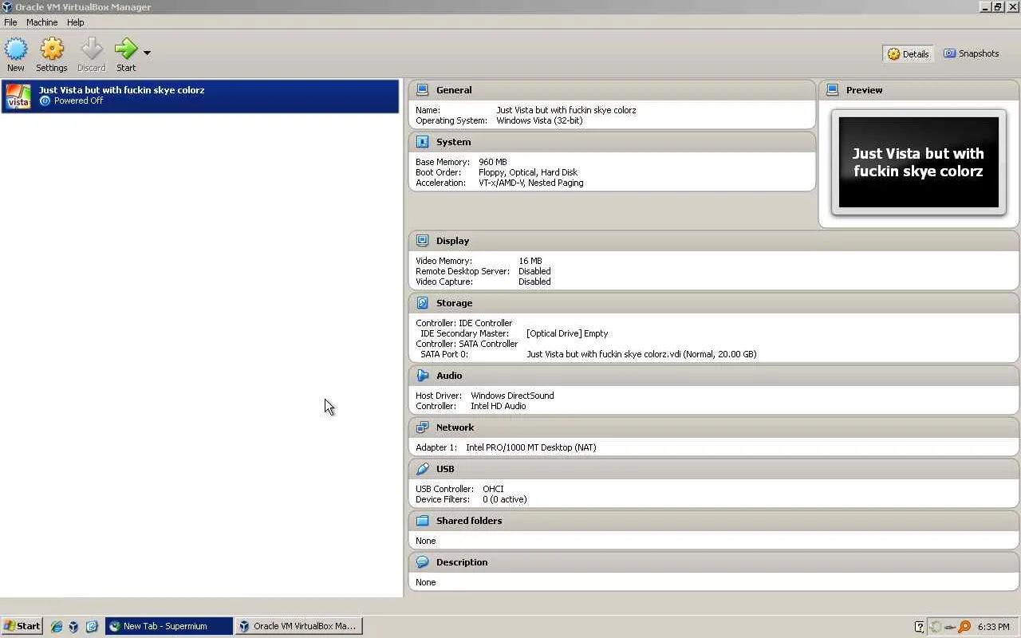1021x638 pixels.
Task: Click the Video Capture Disabled value
Action: (534, 282)
